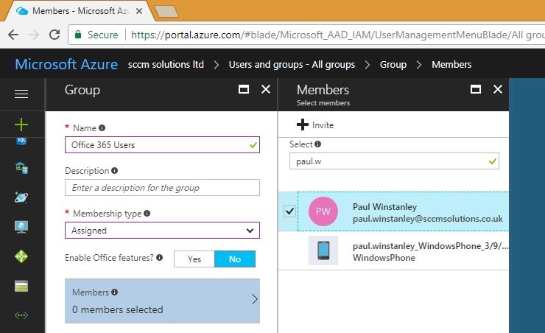Set Enable Office features to Yes

click(194, 259)
